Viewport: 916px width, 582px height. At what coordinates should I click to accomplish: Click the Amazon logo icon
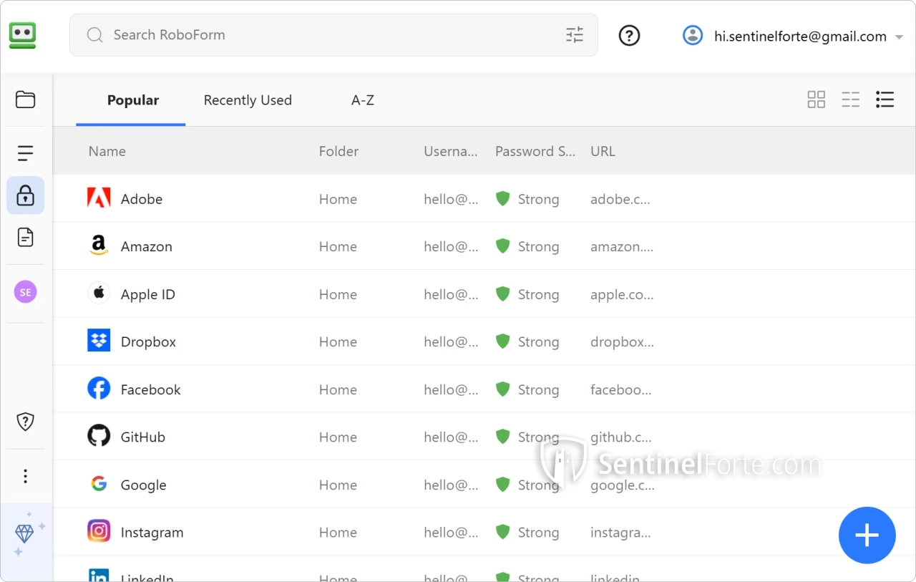(99, 246)
